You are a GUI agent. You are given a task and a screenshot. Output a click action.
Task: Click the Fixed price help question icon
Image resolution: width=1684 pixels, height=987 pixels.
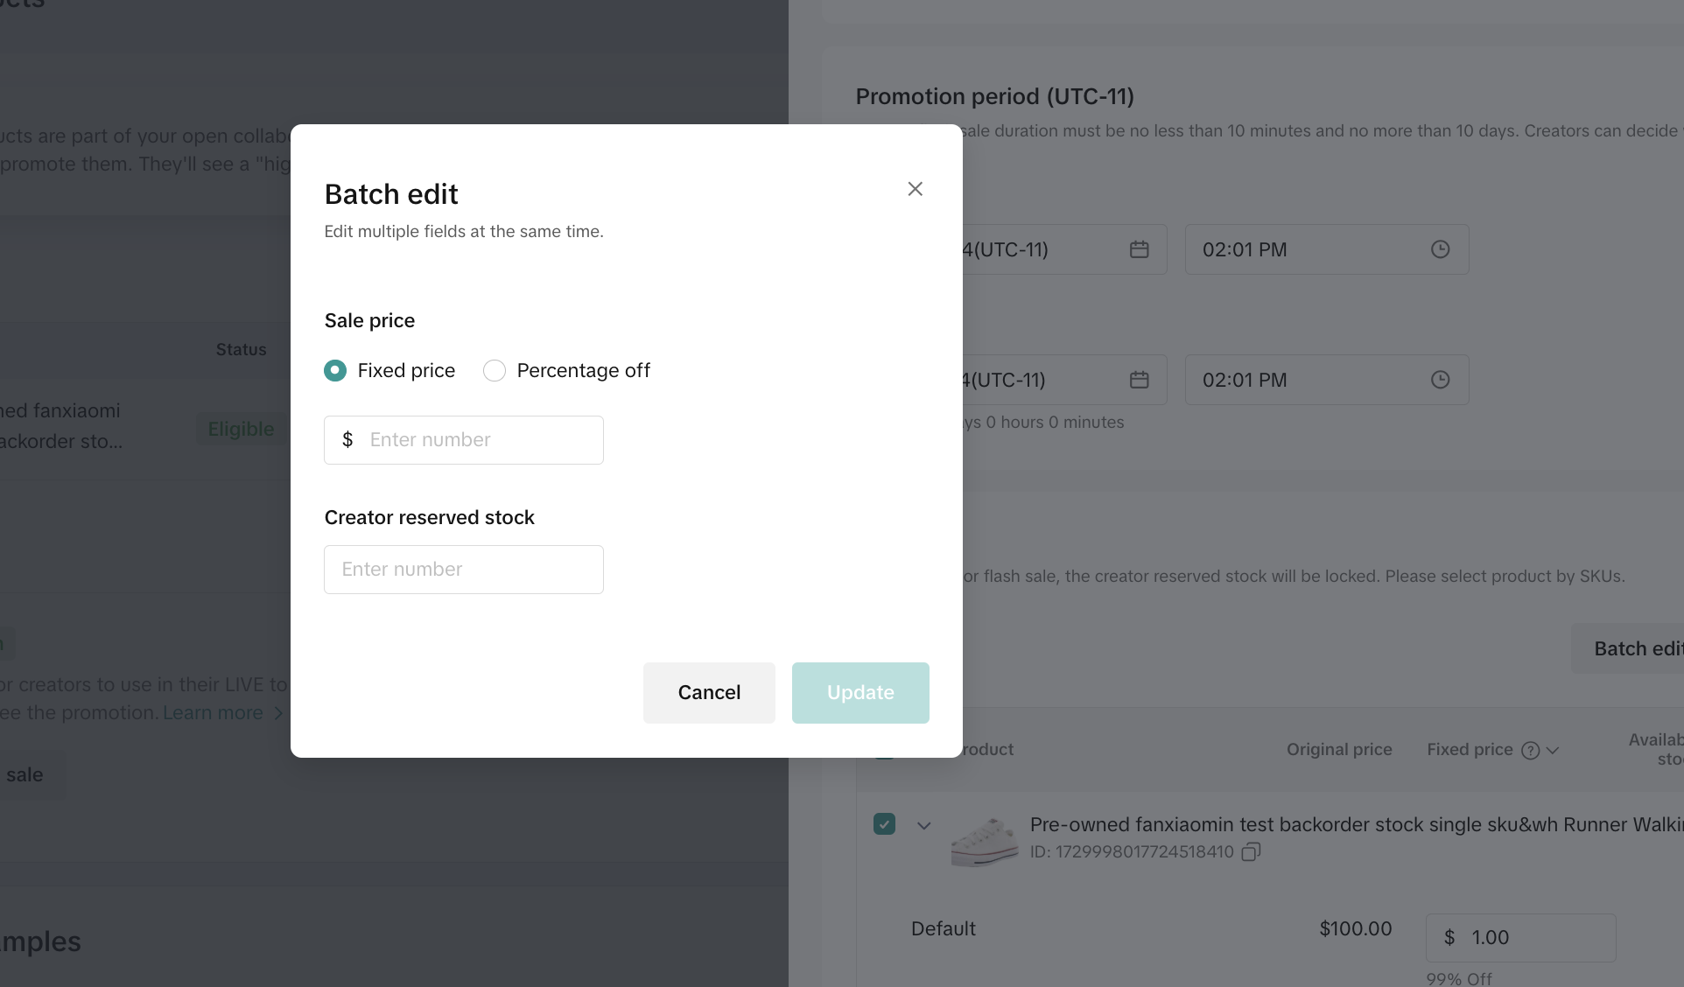(x=1530, y=751)
